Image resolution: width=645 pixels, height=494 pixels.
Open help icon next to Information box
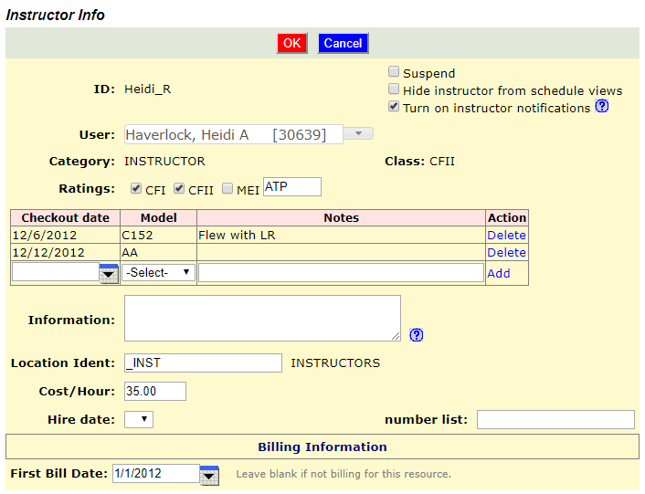point(417,335)
